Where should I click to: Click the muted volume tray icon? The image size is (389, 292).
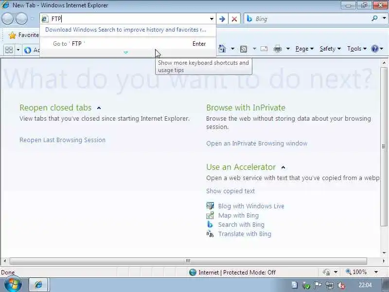(341, 285)
